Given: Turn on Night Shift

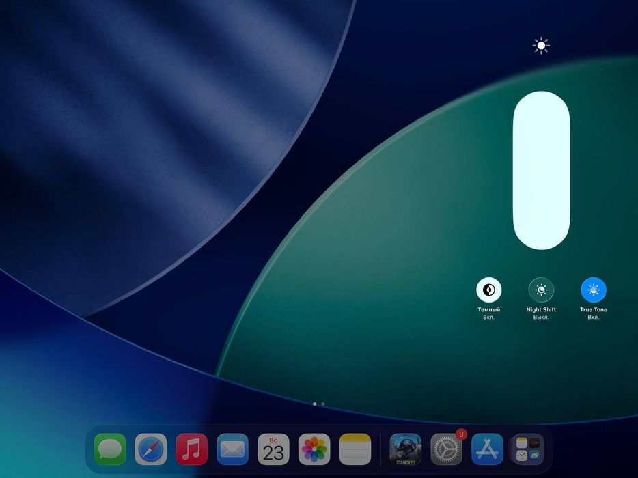Looking at the screenshot, I should pos(541,290).
